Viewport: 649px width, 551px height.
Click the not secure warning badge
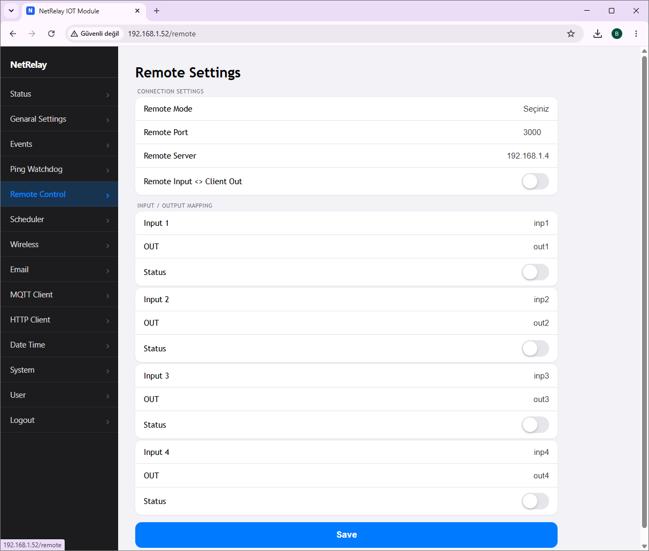pyautogui.click(x=95, y=34)
